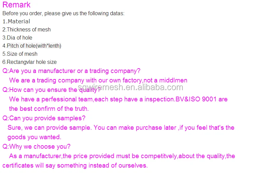This screenshot has height=175, width=260.
Task: Click the "Why we choose you?" question
Action: [37, 147]
